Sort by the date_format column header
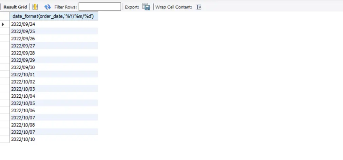Screen dimensions: 343x160 pos(54,16)
